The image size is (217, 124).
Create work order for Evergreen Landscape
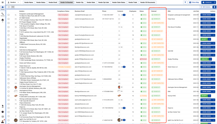pos(206,15)
